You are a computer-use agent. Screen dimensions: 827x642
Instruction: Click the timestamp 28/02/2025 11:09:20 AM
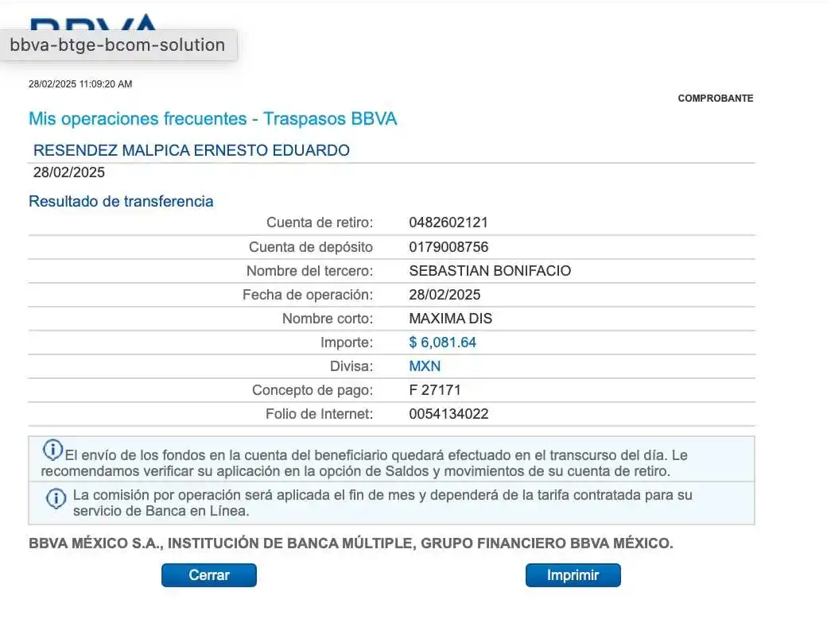tap(80, 83)
